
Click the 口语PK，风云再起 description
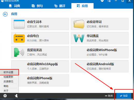[x=37, y=55]
